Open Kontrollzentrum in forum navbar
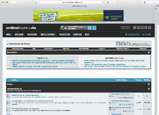Image resolution: width=159 pixels, height=115 pixels. (x=18, y=49)
